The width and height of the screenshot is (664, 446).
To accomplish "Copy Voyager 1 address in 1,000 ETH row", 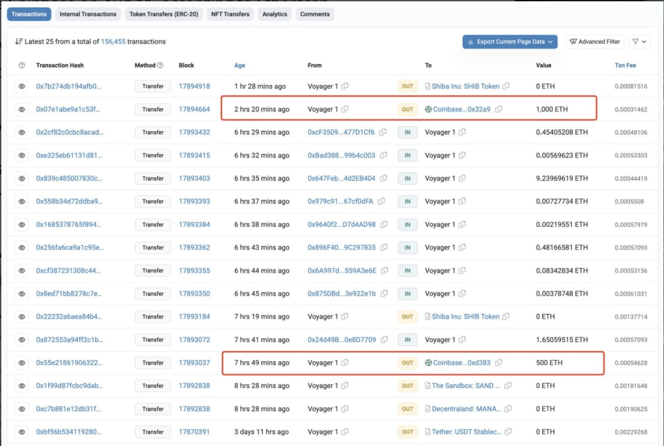I will pos(345,109).
